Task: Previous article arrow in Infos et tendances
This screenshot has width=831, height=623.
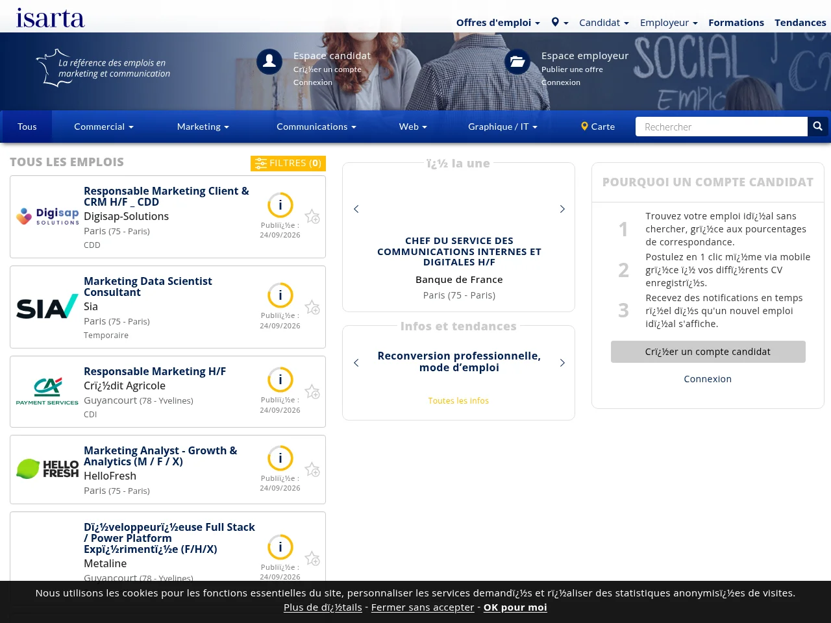Action: click(x=356, y=363)
